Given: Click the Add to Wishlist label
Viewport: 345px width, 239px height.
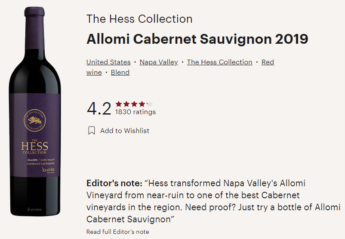Looking at the screenshot, I should 124,130.
